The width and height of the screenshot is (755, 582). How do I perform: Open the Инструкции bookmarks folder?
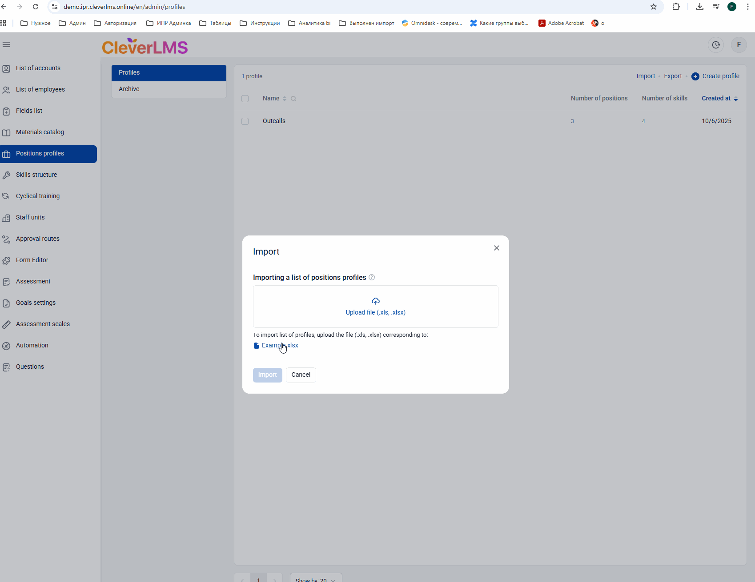(260, 23)
